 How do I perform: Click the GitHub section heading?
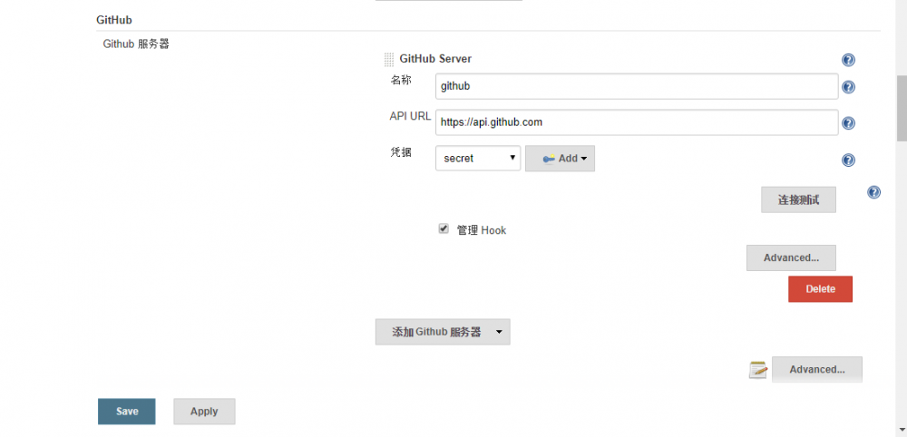(114, 20)
